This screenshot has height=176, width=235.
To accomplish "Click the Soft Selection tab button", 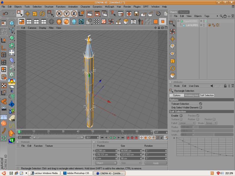I will pos(207,95).
